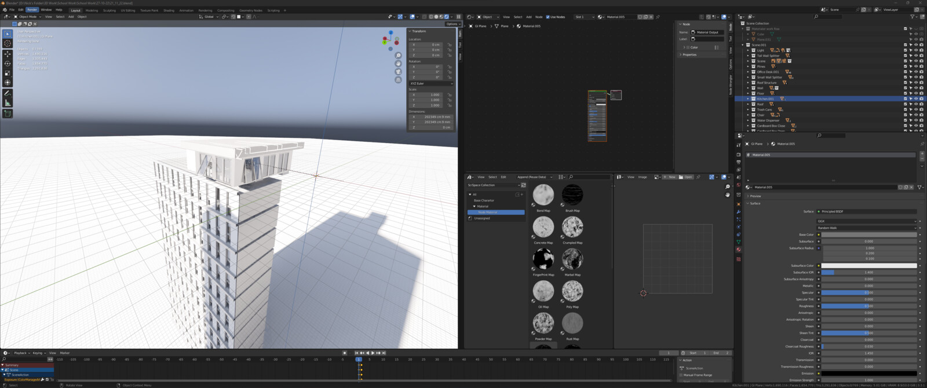The image size is (927, 388).
Task: Select the Marbel Map material thumbnail
Action: tap(572, 259)
